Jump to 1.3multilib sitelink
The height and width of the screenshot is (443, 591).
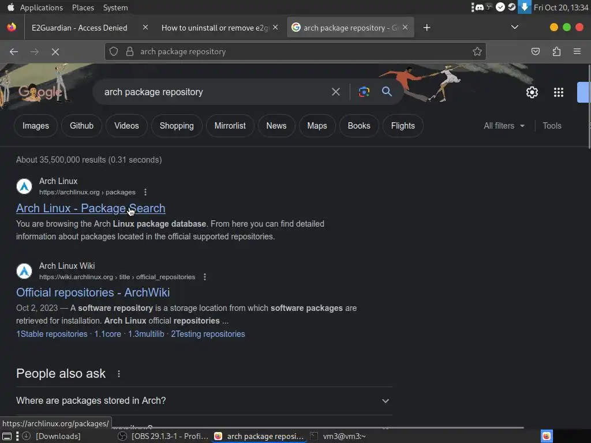click(x=146, y=334)
